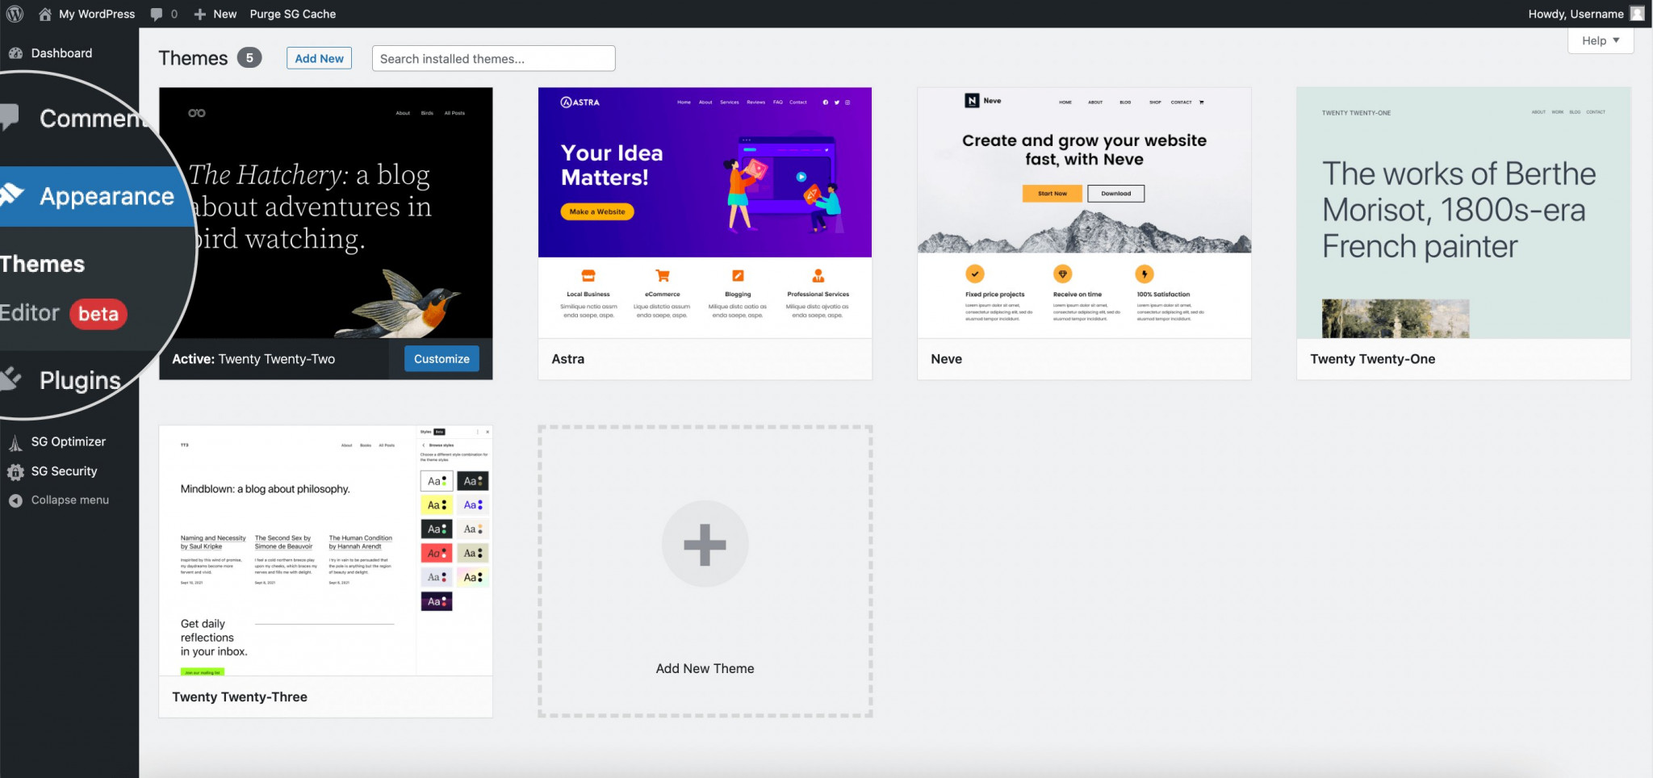
Task: Focus the Search installed themes field
Action: 493,58
